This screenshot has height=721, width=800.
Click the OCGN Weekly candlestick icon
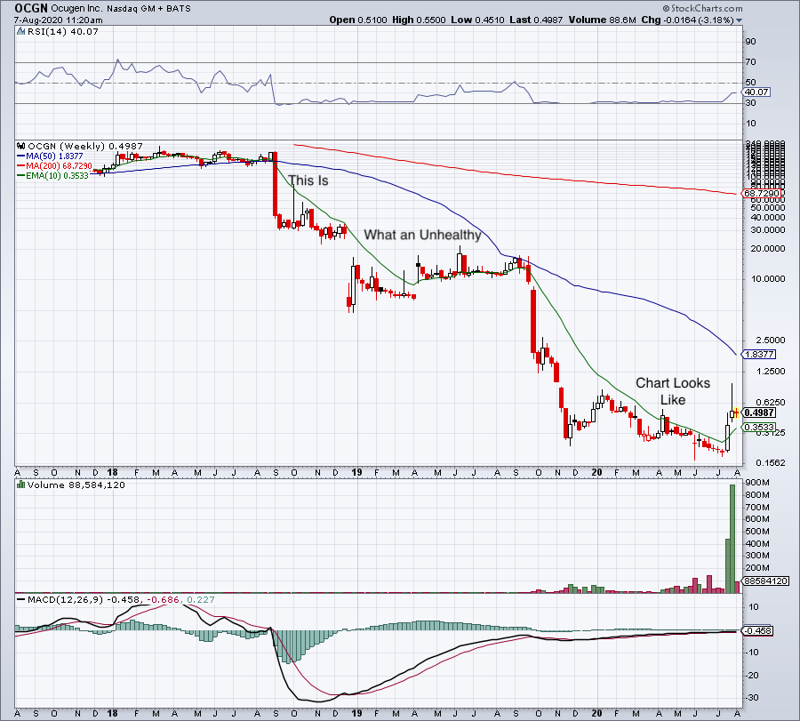point(21,147)
